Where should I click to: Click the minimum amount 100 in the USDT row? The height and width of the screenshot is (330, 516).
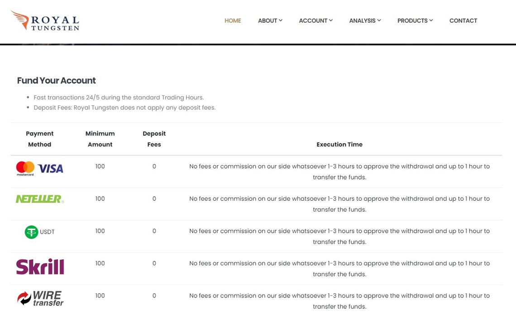click(100, 231)
